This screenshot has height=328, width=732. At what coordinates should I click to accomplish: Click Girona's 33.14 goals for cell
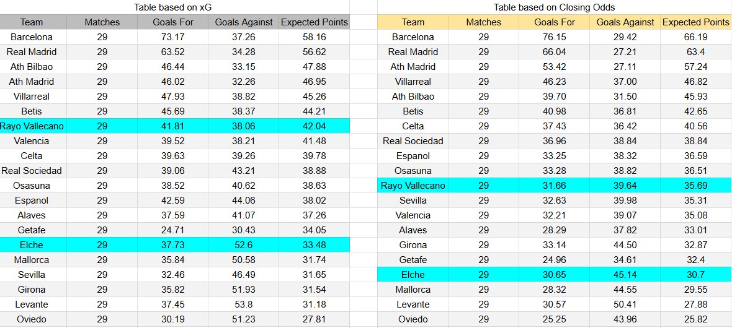tap(555, 245)
